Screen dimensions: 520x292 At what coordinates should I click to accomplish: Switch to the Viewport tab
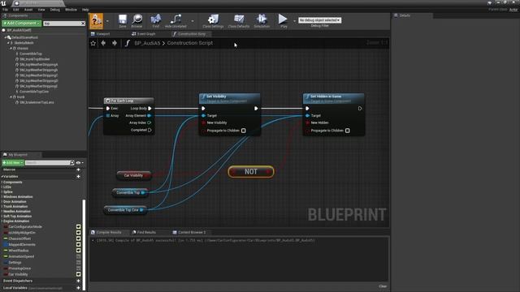click(x=101, y=34)
